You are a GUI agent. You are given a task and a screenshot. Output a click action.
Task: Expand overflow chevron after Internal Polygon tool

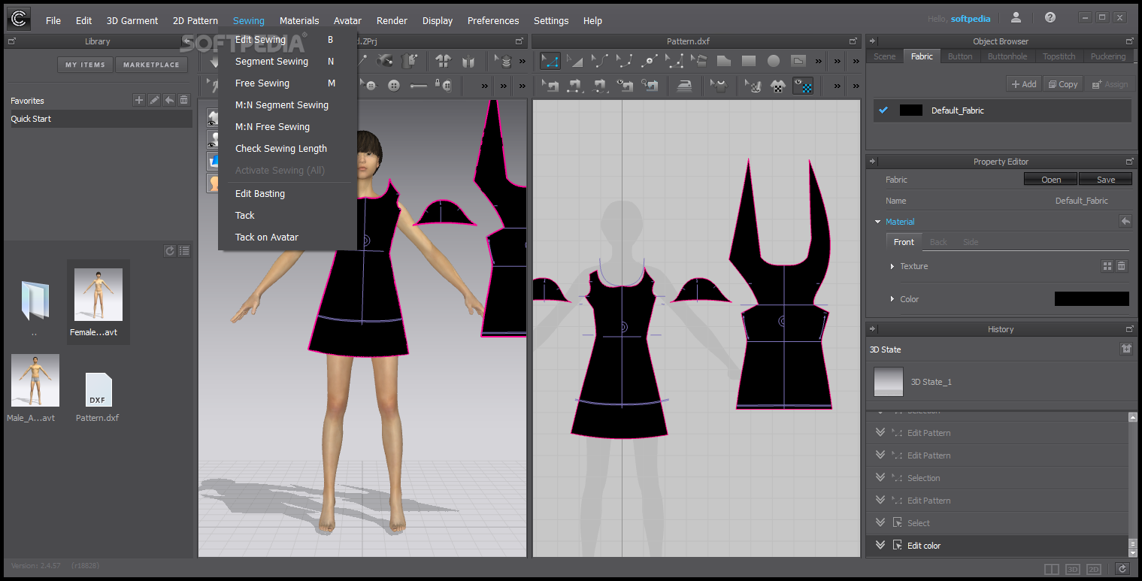(819, 61)
